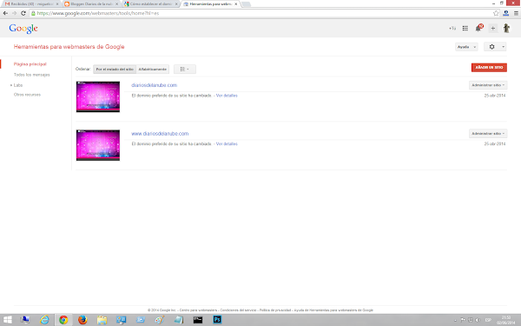The width and height of the screenshot is (521, 326).
Task: Open Photoshop from the taskbar
Action: click(217, 320)
